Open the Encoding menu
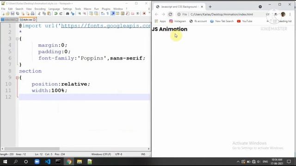 click(x=40, y=9)
